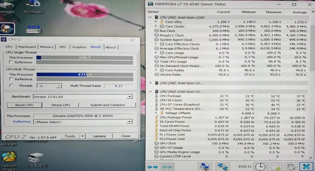Image resolution: width=315 pixels, height=171 pixels.
Task: Click GPU Clock sensor icon
Action: click(156, 143)
